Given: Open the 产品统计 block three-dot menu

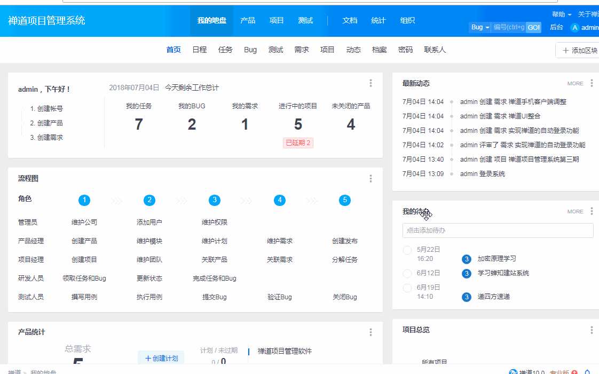Looking at the screenshot, I should (x=371, y=332).
